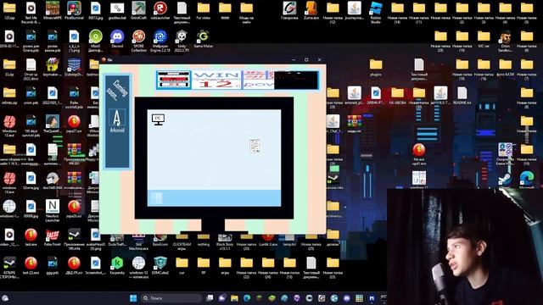Screen dimensions: 543x305
Task: Launch the SPORE Collection shortcut
Action: click(x=138, y=41)
